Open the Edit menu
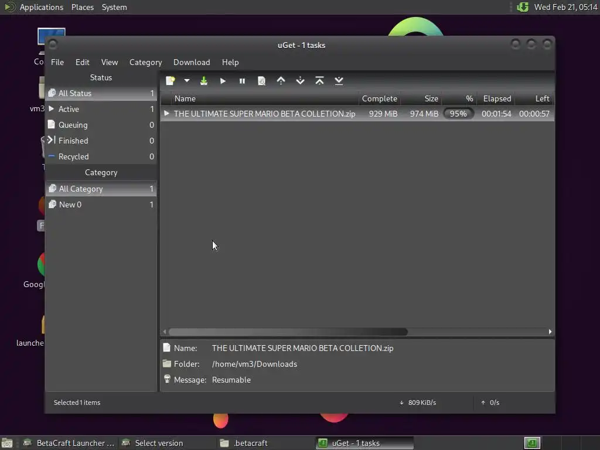Screen dimensions: 600x450 (82, 62)
